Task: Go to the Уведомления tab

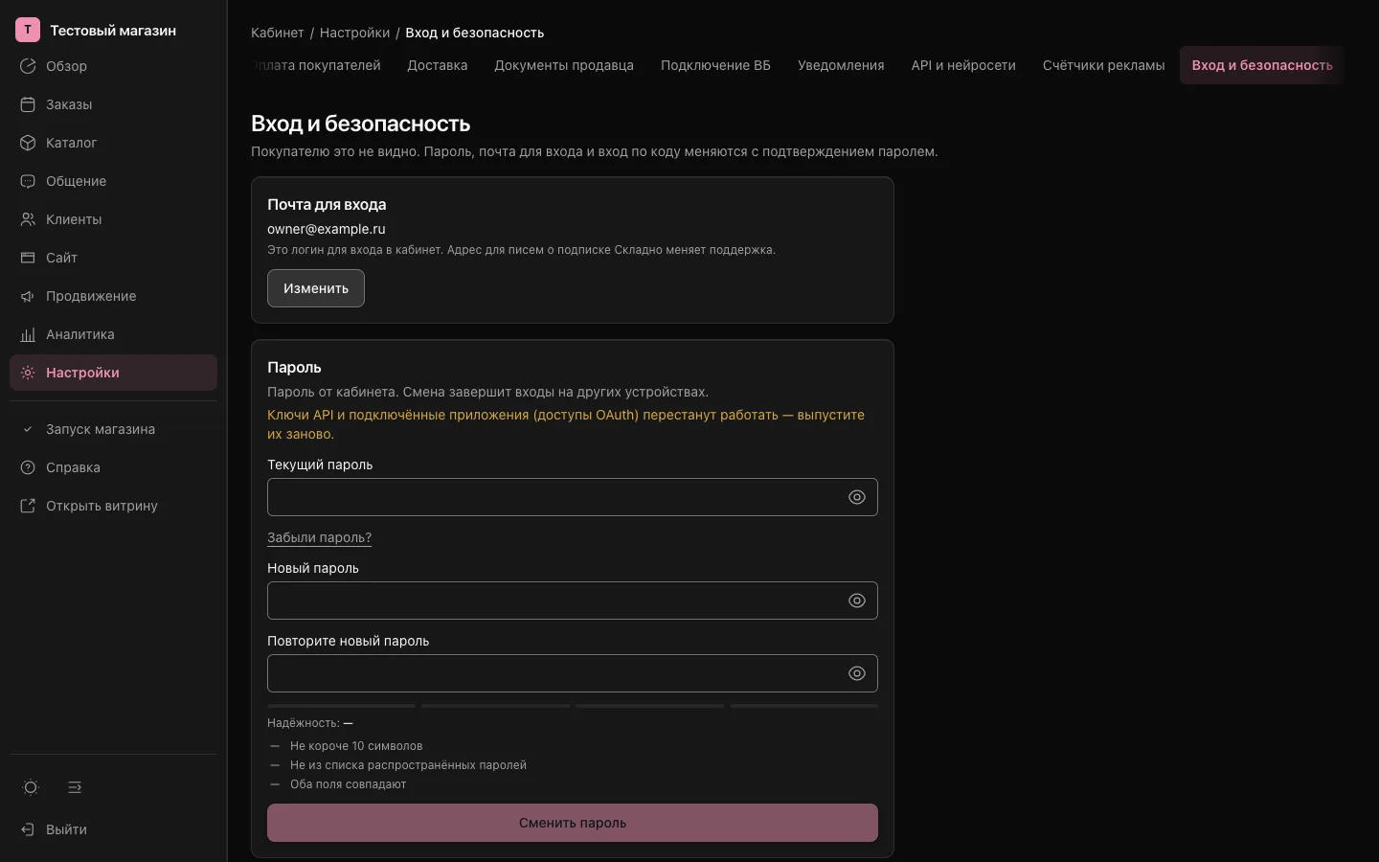Action: [x=841, y=65]
